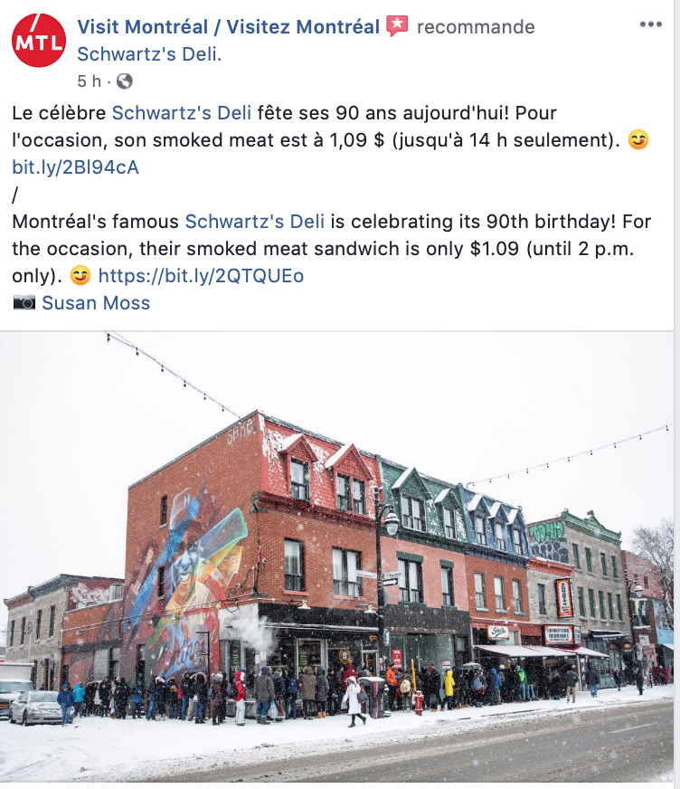
Task: Click the camera emoji before Susan Moss
Action: pyautogui.click(x=24, y=302)
